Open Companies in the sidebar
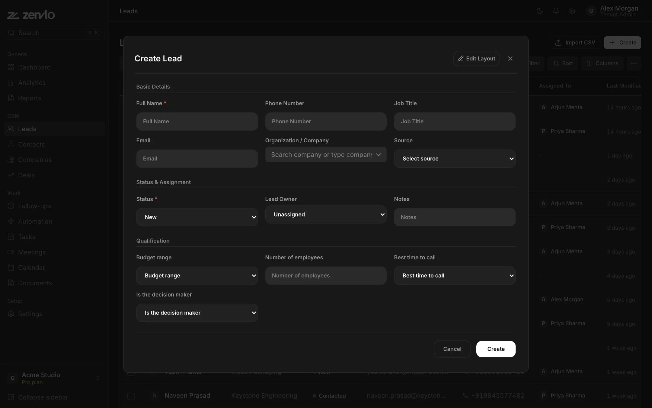Screen dimensions: 652x408 click(54, 160)
